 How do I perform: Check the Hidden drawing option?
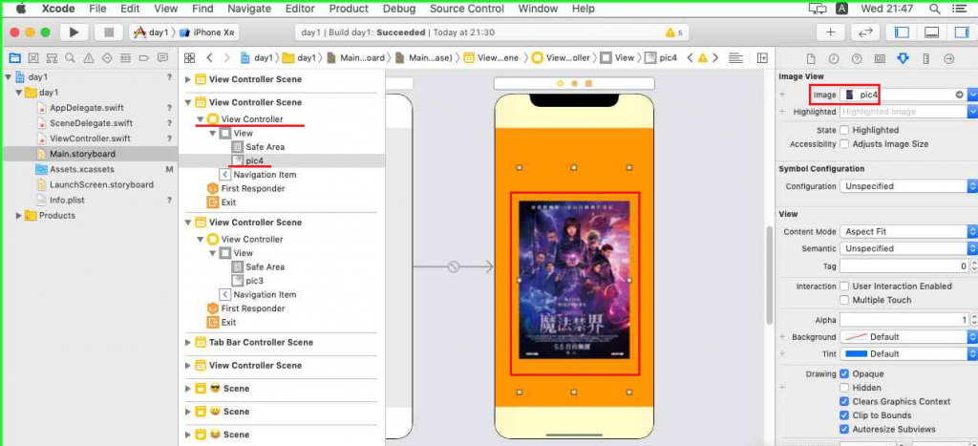tap(844, 388)
